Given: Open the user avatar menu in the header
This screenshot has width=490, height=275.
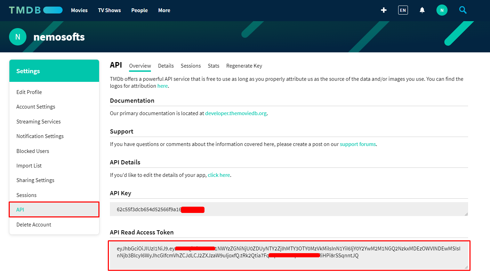Looking at the screenshot, I should [442, 10].
